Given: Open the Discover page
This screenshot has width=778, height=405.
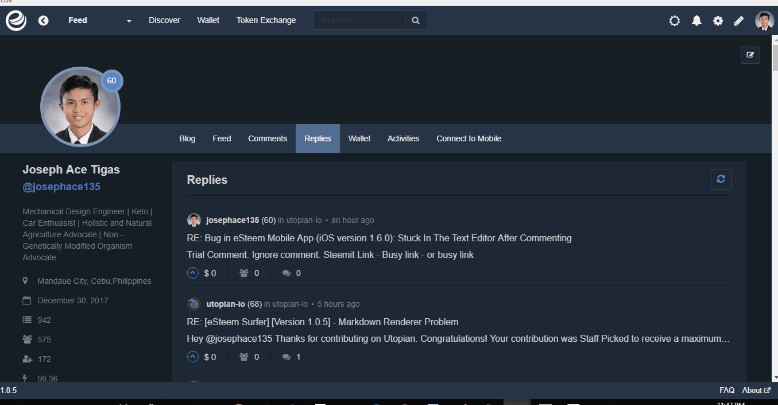Looking at the screenshot, I should (x=164, y=20).
